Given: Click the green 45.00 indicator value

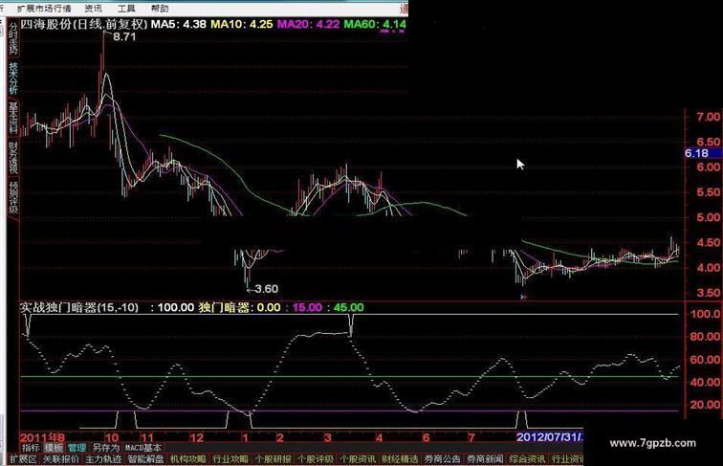Looking at the screenshot, I should pos(348,307).
